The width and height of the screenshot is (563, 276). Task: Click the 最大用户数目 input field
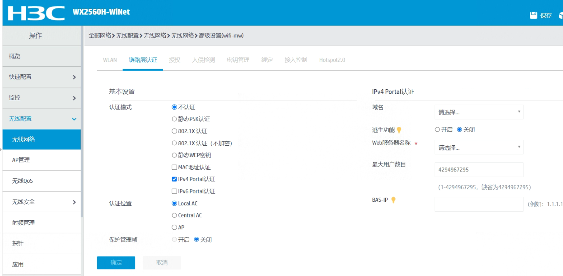click(479, 170)
